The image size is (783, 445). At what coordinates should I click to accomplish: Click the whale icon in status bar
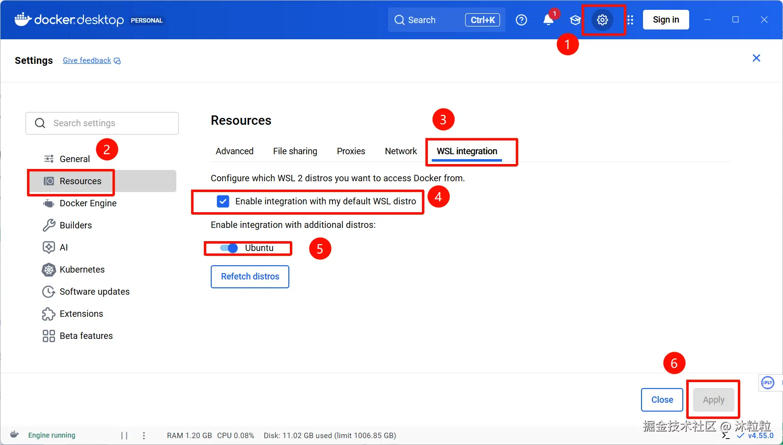[15, 435]
